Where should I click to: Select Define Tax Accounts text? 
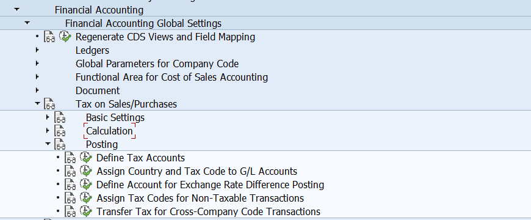[140, 158]
